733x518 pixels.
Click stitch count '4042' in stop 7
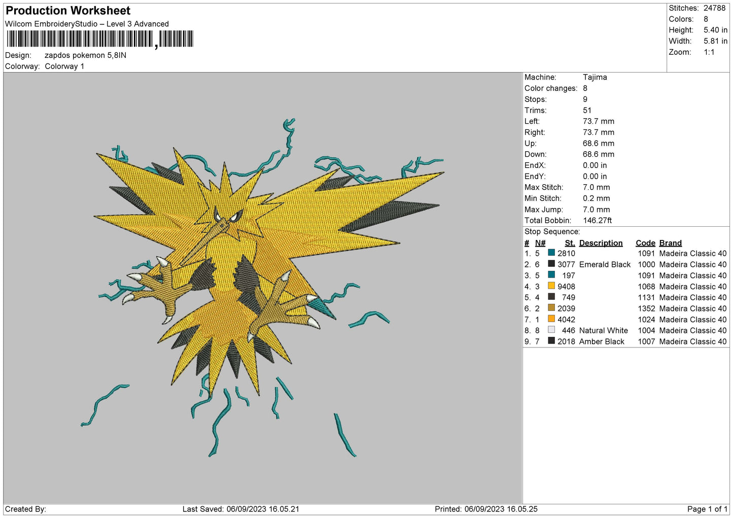566,319
